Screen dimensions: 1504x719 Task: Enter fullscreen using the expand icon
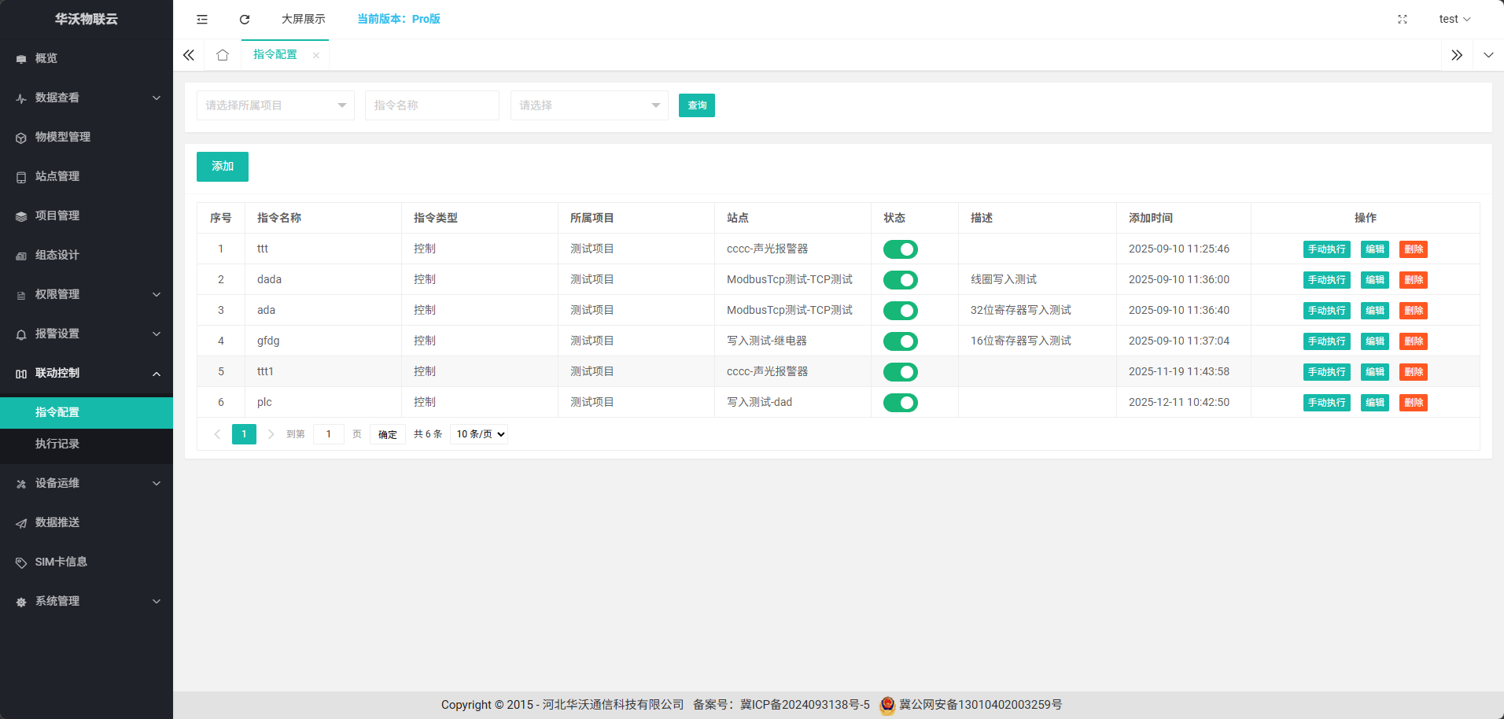pos(1402,19)
